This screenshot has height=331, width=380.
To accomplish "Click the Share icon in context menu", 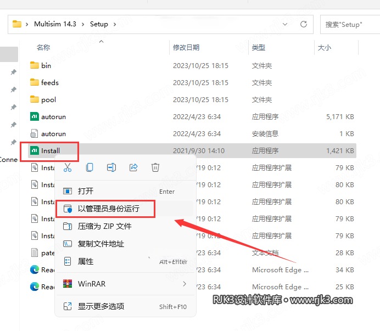I will click(133, 167).
